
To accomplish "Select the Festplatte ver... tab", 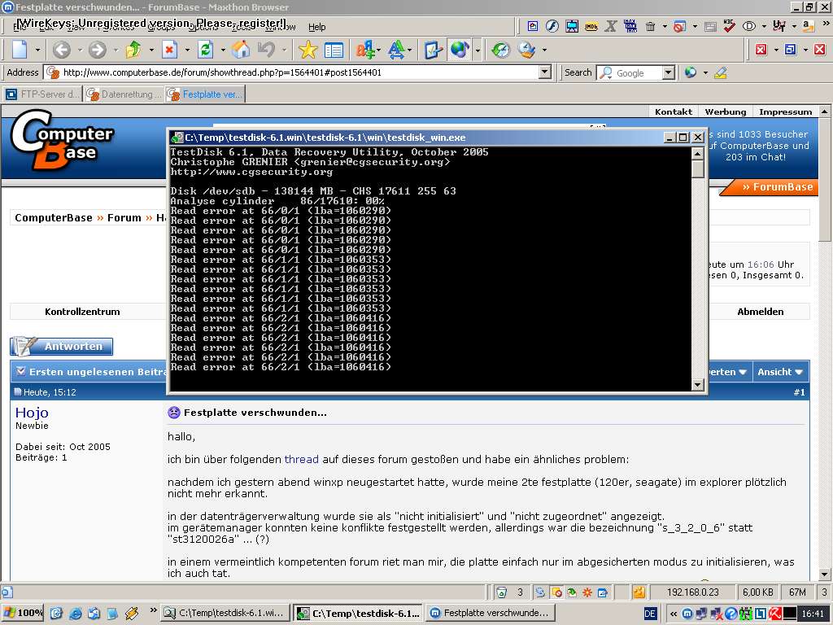I will 204,94.
